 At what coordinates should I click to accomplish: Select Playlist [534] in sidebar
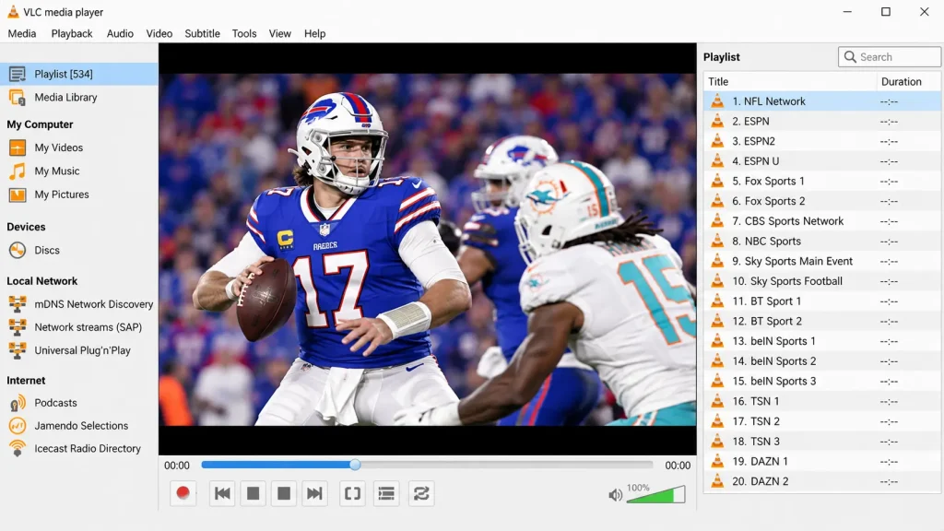[x=79, y=74]
